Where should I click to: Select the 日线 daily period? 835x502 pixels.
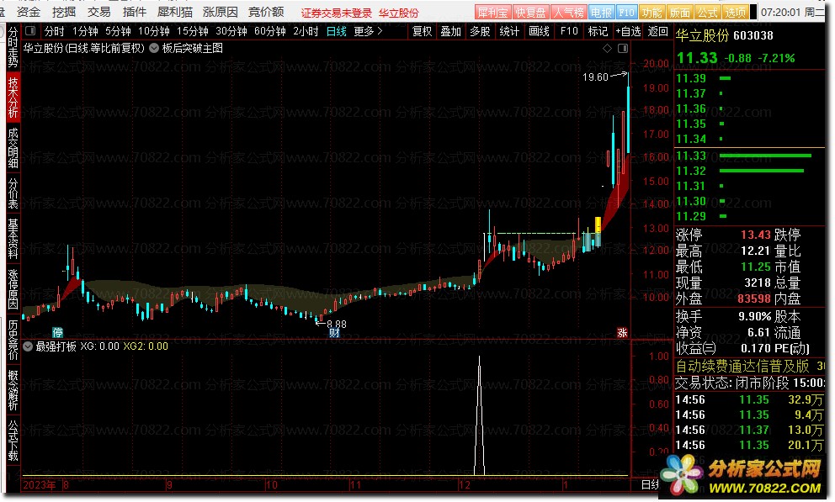coord(337,31)
